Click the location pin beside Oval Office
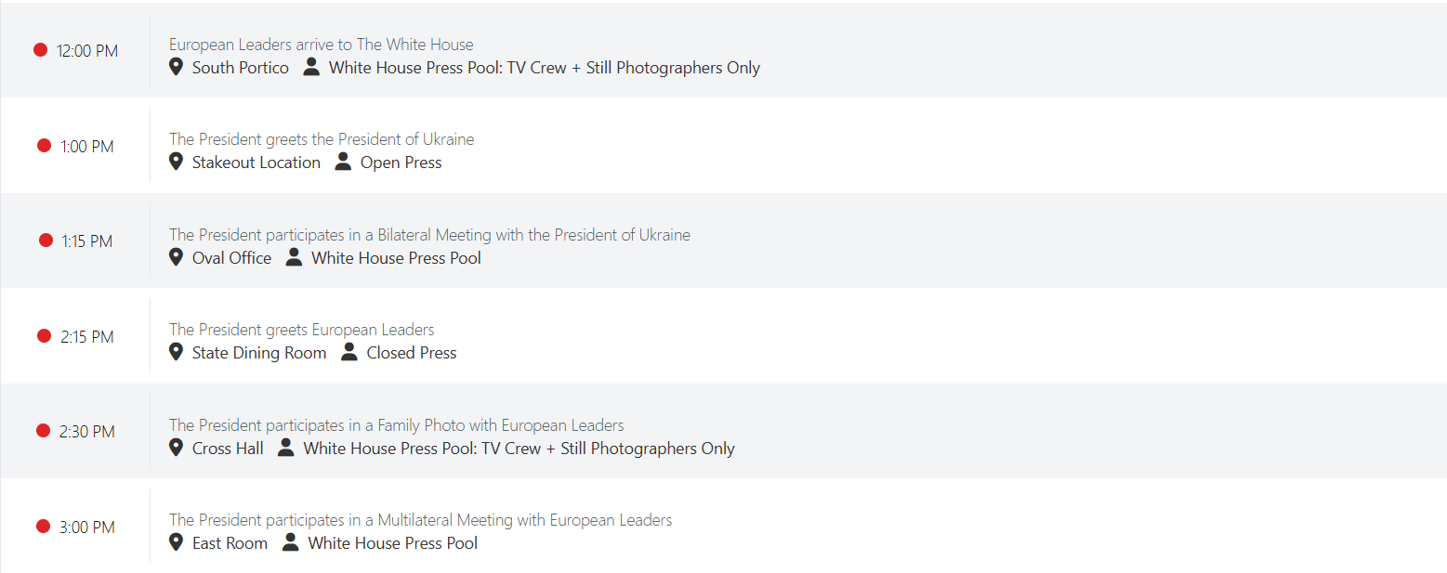This screenshot has height=573, width=1447. tap(176, 257)
